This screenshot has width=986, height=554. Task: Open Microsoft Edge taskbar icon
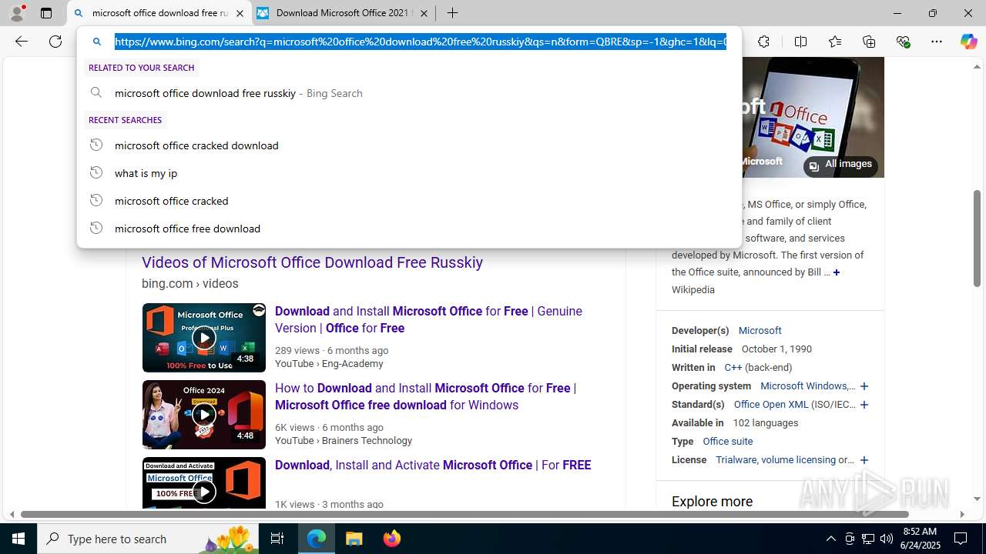(x=317, y=539)
